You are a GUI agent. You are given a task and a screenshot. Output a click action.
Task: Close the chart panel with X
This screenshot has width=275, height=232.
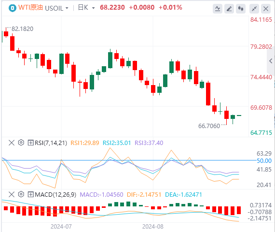pyautogui.click(x=266, y=9)
